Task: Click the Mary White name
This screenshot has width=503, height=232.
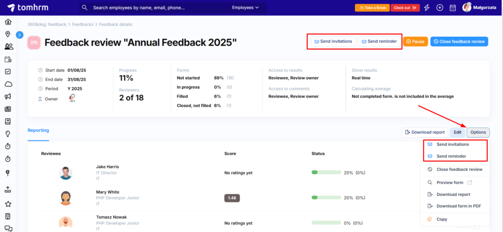Action: pos(108,192)
